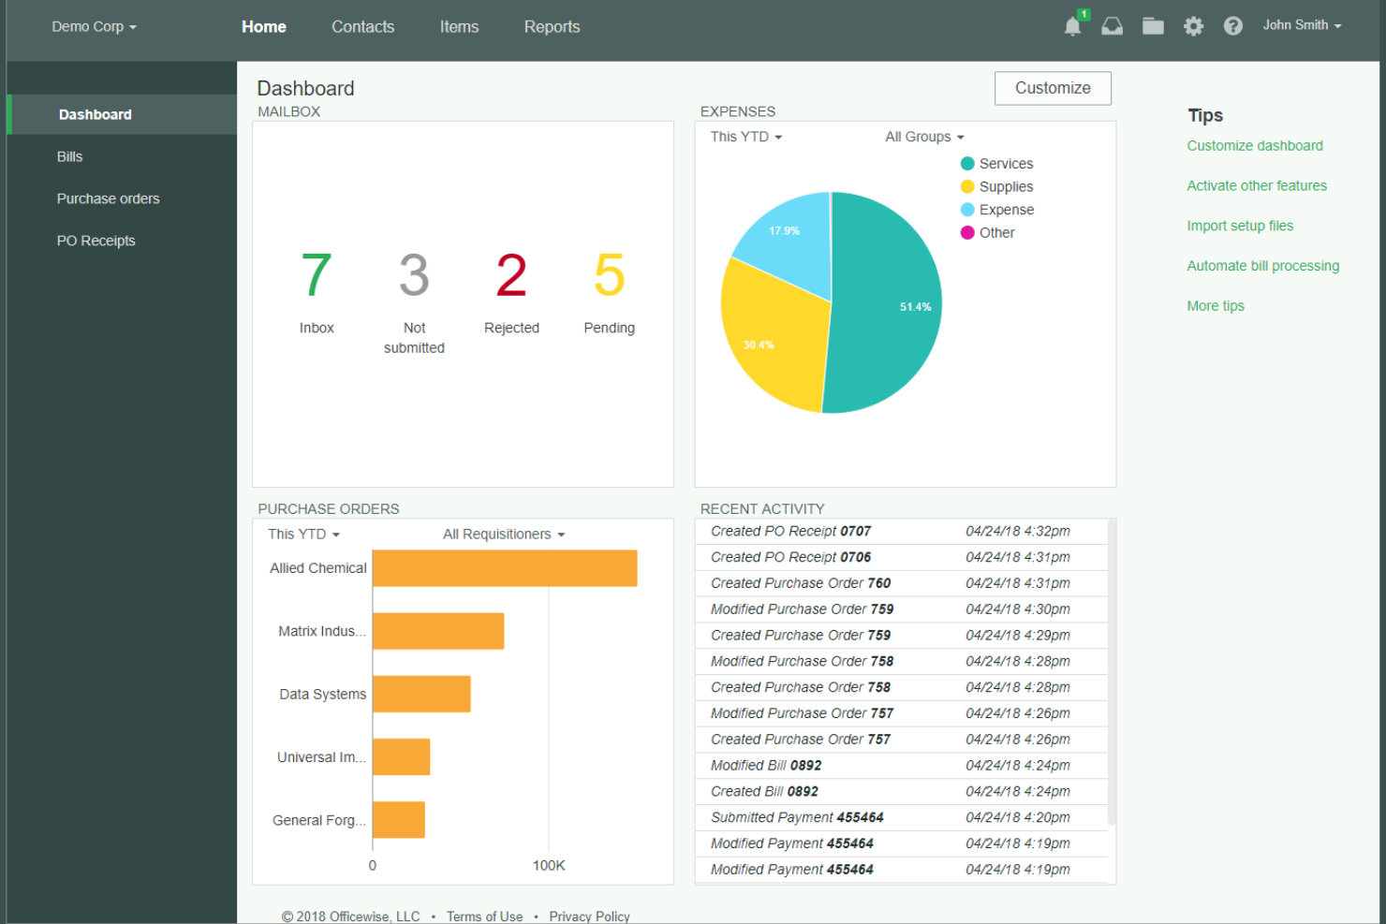
Task: Open the Inbox count of 7
Action: 317,275
